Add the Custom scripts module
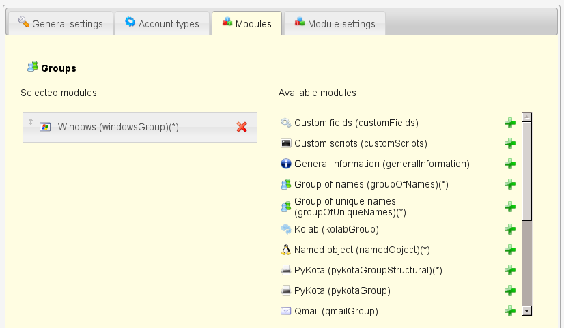Viewport: 564px width, 328px height. 509,144
